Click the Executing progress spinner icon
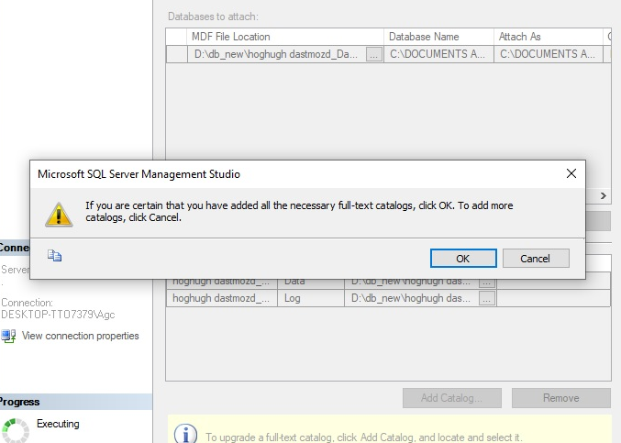621x443 pixels. point(16,430)
